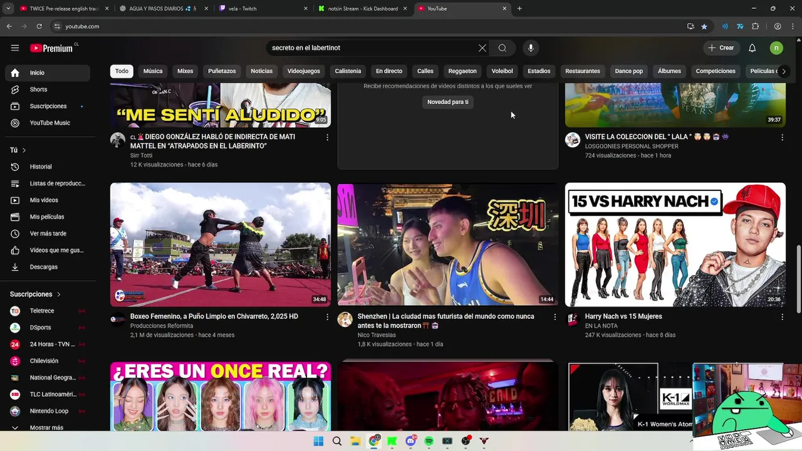802x451 pixels.
Task: Open the YouTube hamburger guide menu
Action: point(15,48)
